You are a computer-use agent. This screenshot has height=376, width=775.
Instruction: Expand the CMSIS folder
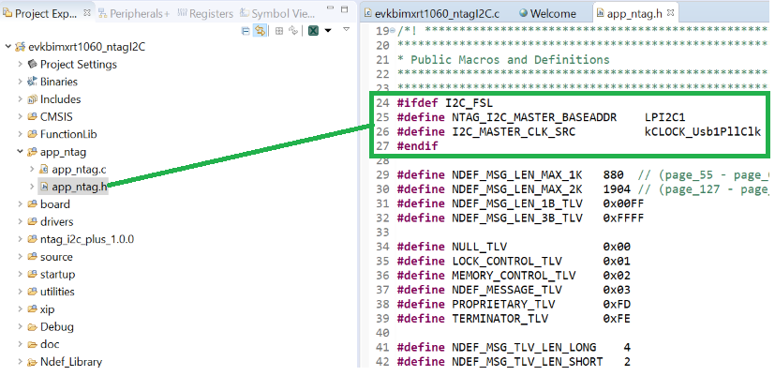(x=21, y=117)
